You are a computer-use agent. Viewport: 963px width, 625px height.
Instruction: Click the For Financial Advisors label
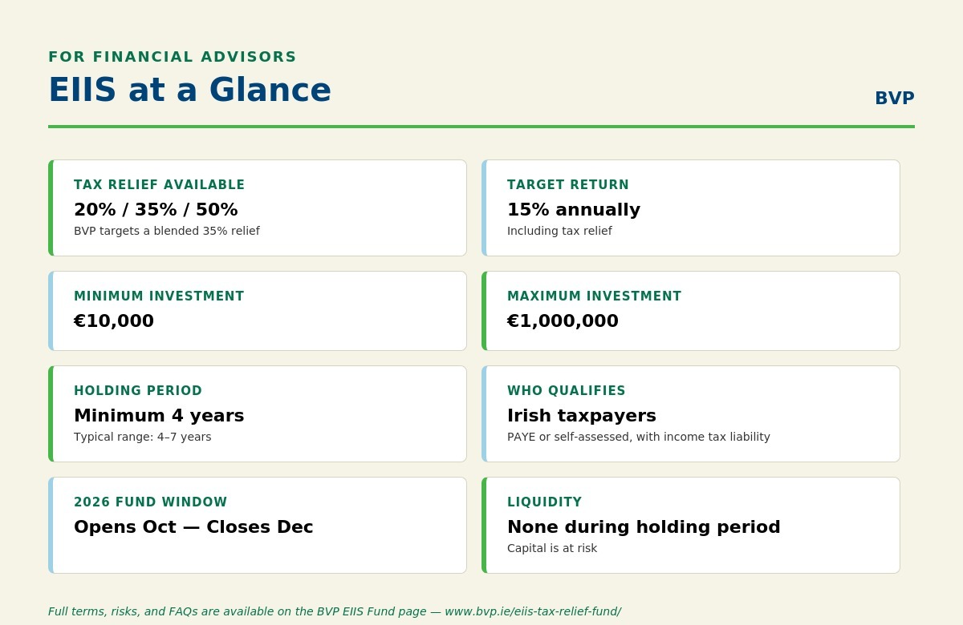click(173, 57)
